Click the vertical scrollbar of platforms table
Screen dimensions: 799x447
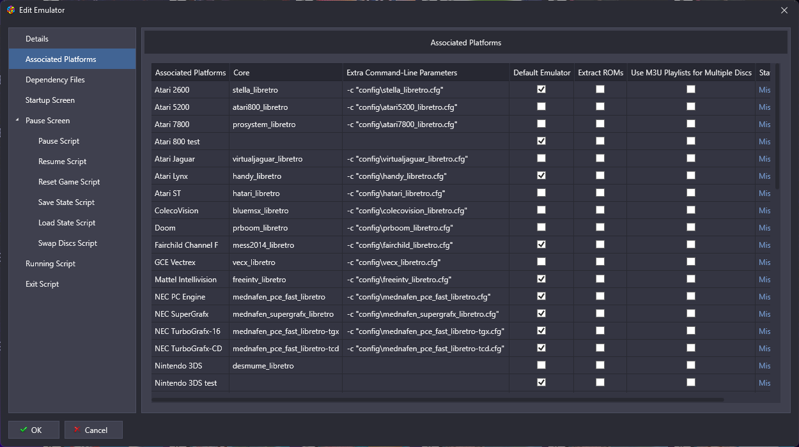point(777,128)
